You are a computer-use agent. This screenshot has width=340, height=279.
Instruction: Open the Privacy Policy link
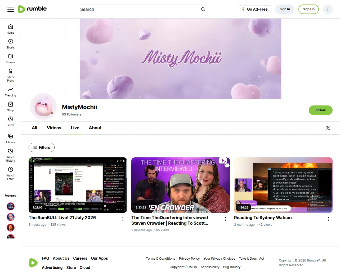189,259
